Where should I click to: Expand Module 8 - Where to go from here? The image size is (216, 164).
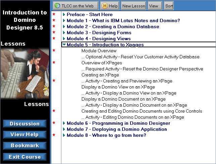point(64,135)
